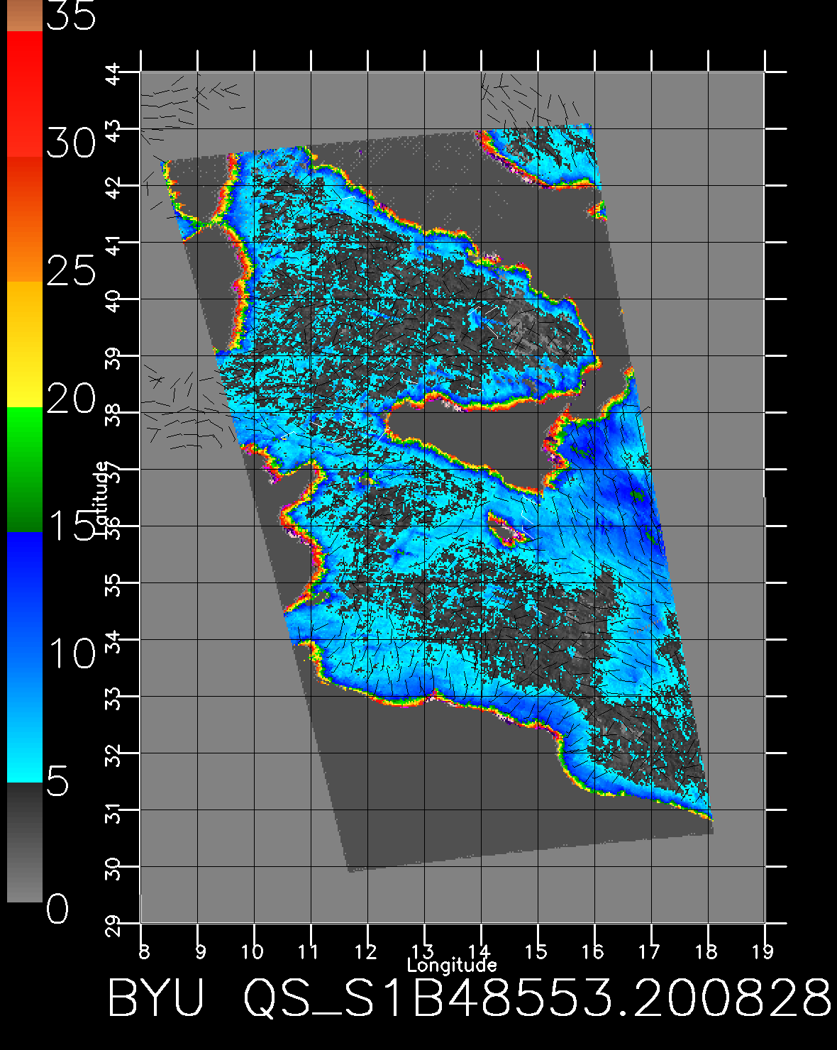Screen dimensions: 837x1050
Task: Click longitude tick label '15'
Action: (537, 951)
